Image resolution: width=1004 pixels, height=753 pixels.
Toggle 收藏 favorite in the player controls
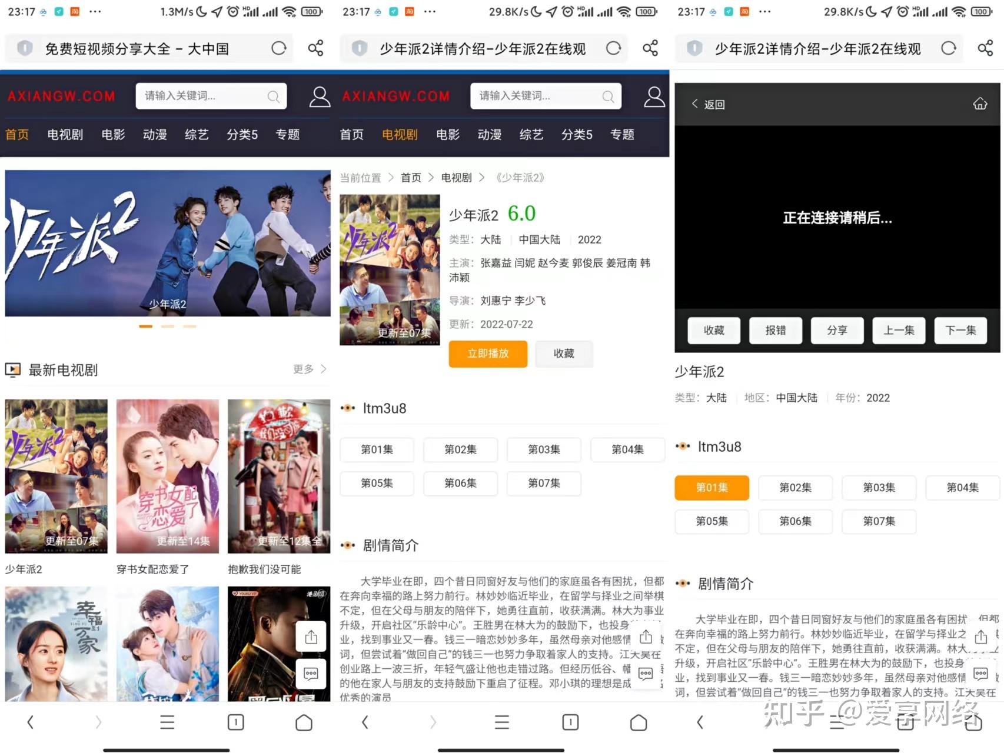713,331
